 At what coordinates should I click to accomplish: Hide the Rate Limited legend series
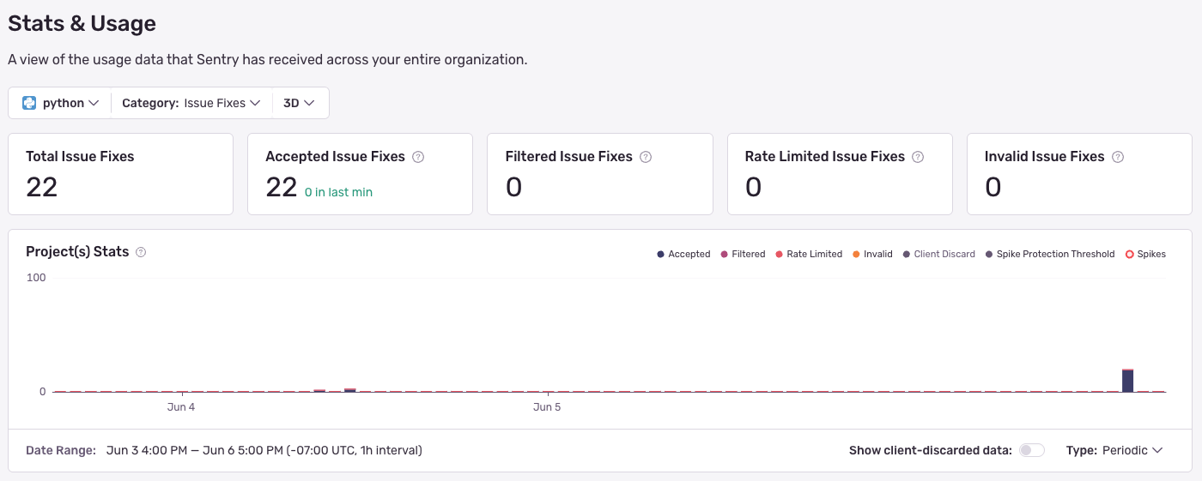[x=808, y=254]
